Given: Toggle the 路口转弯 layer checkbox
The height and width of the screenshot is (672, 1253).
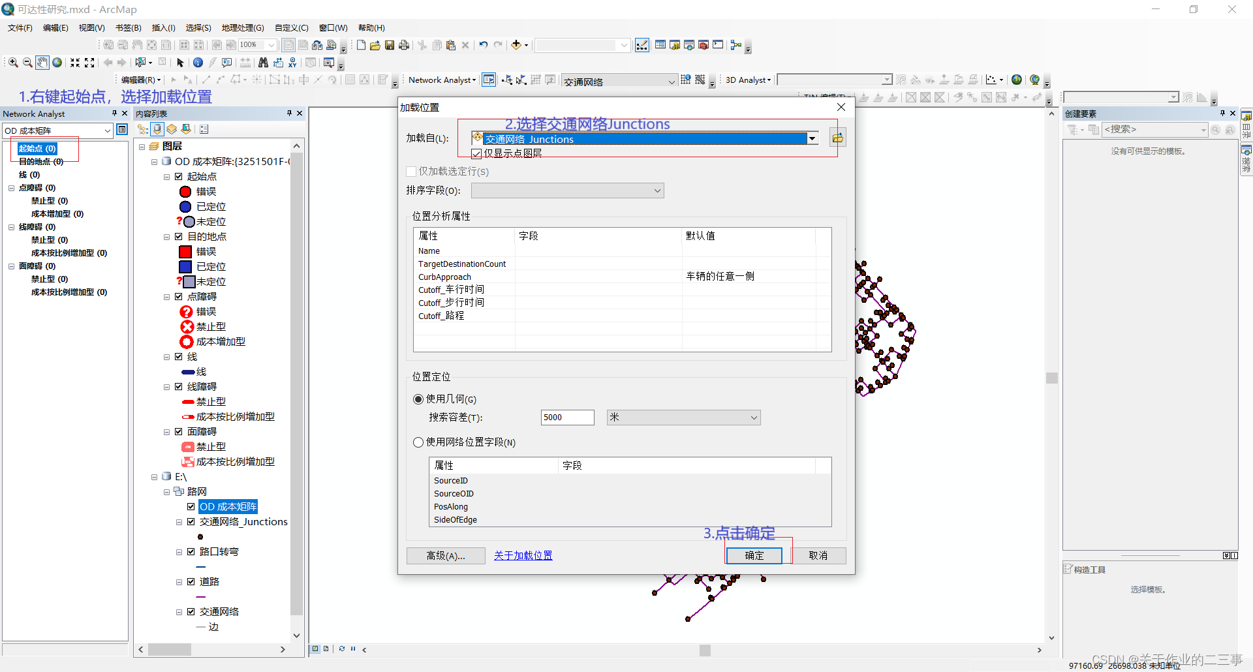Looking at the screenshot, I should [x=191, y=552].
